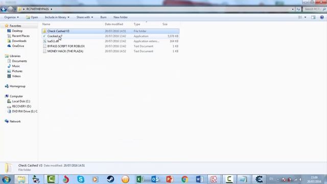
Task: Open Desktop in the navigation pane
Action: coord(17,31)
